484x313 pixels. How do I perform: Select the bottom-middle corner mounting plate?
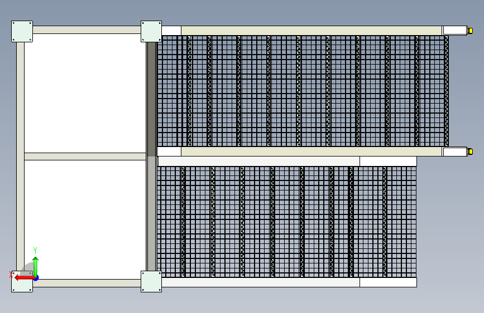[x=151, y=282]
